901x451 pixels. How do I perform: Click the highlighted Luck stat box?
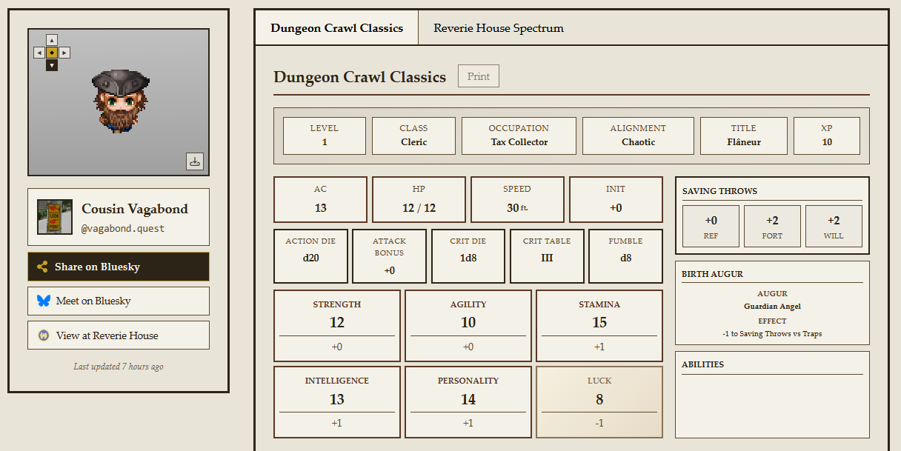(x=599, y=401)
